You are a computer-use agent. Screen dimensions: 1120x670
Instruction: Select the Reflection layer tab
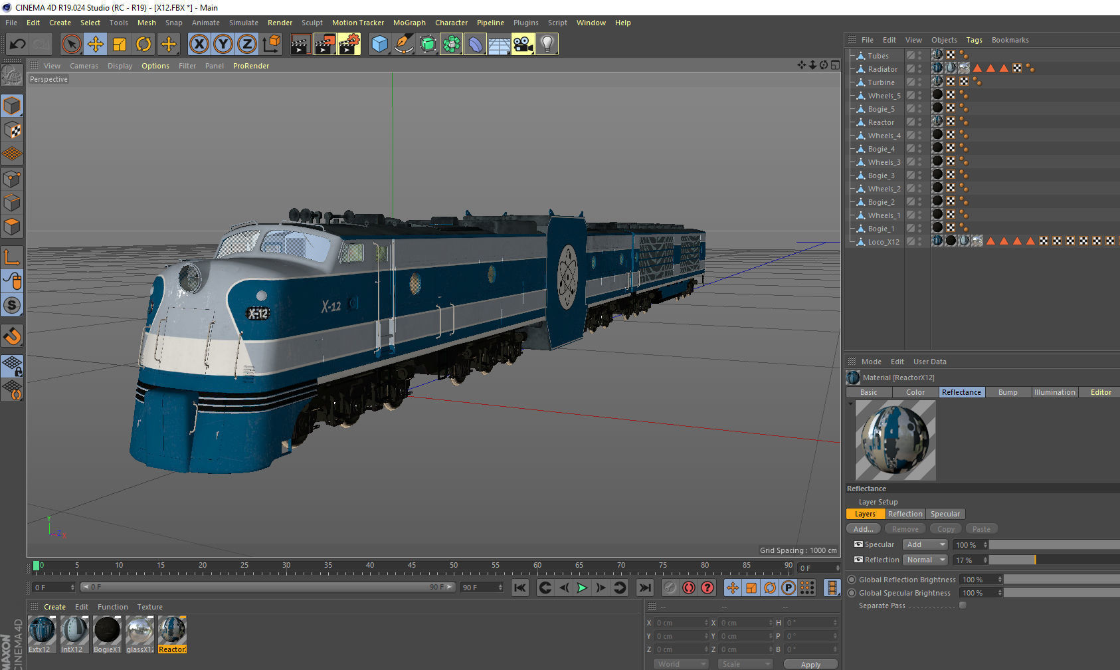[x=905, y=514]
